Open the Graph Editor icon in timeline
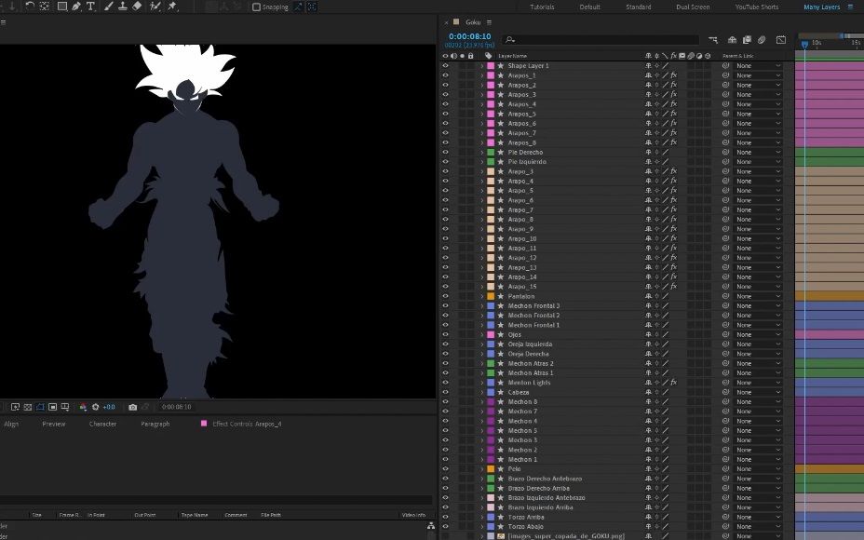 [x=781, y=40]
